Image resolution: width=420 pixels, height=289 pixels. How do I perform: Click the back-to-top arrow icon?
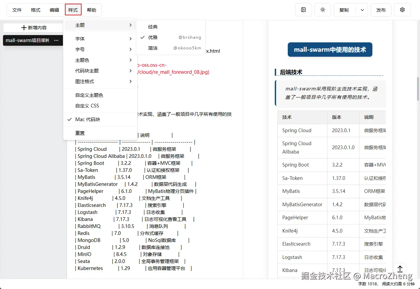point(400,269)
